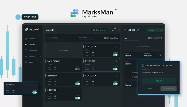
Task: Open options on the floating ETH/USDT card
Action: (36, 85)
